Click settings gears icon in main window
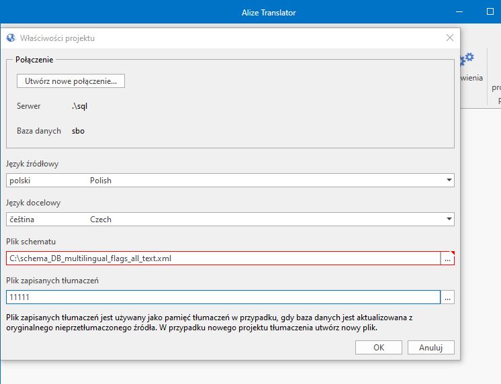The width and height of the screenshot is (501, 384). [467, 59]
